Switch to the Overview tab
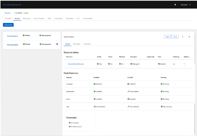Viewport: 197px width, 136px height. click(8, 18)
